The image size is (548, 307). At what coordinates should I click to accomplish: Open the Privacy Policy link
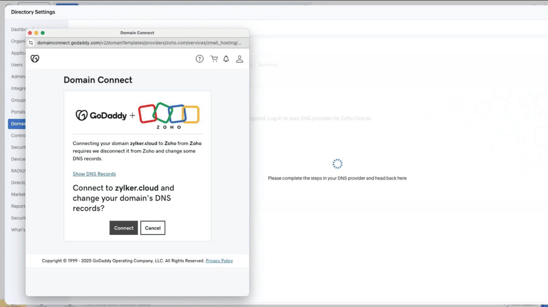click(219, 261)
